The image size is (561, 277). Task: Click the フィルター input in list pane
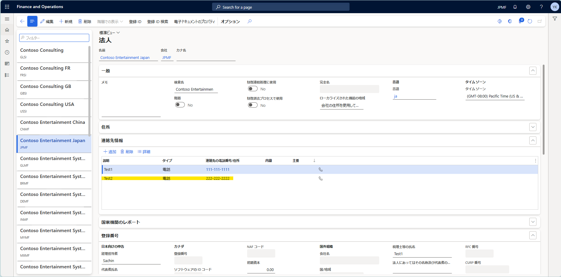click(x=54, y=38)
